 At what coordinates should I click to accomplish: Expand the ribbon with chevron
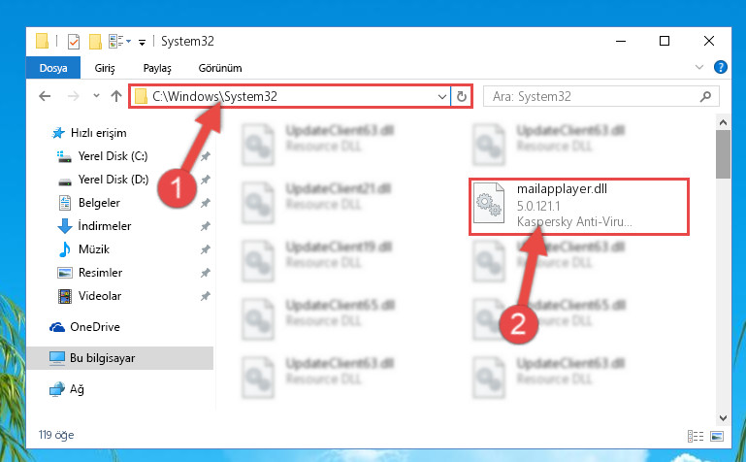[698, 67]
